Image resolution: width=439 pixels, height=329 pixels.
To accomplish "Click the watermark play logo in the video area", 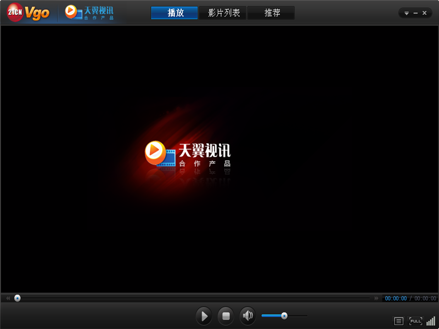I will point(154,152).
